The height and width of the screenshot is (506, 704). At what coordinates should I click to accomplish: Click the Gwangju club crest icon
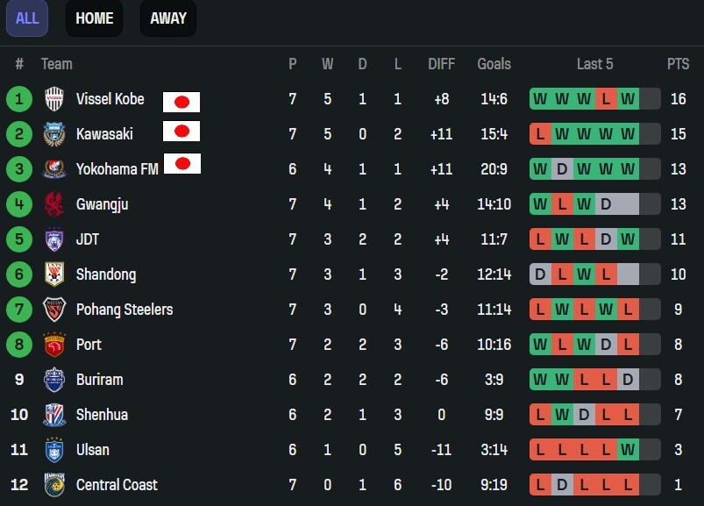pyautogui.click(x=54, y=204)
